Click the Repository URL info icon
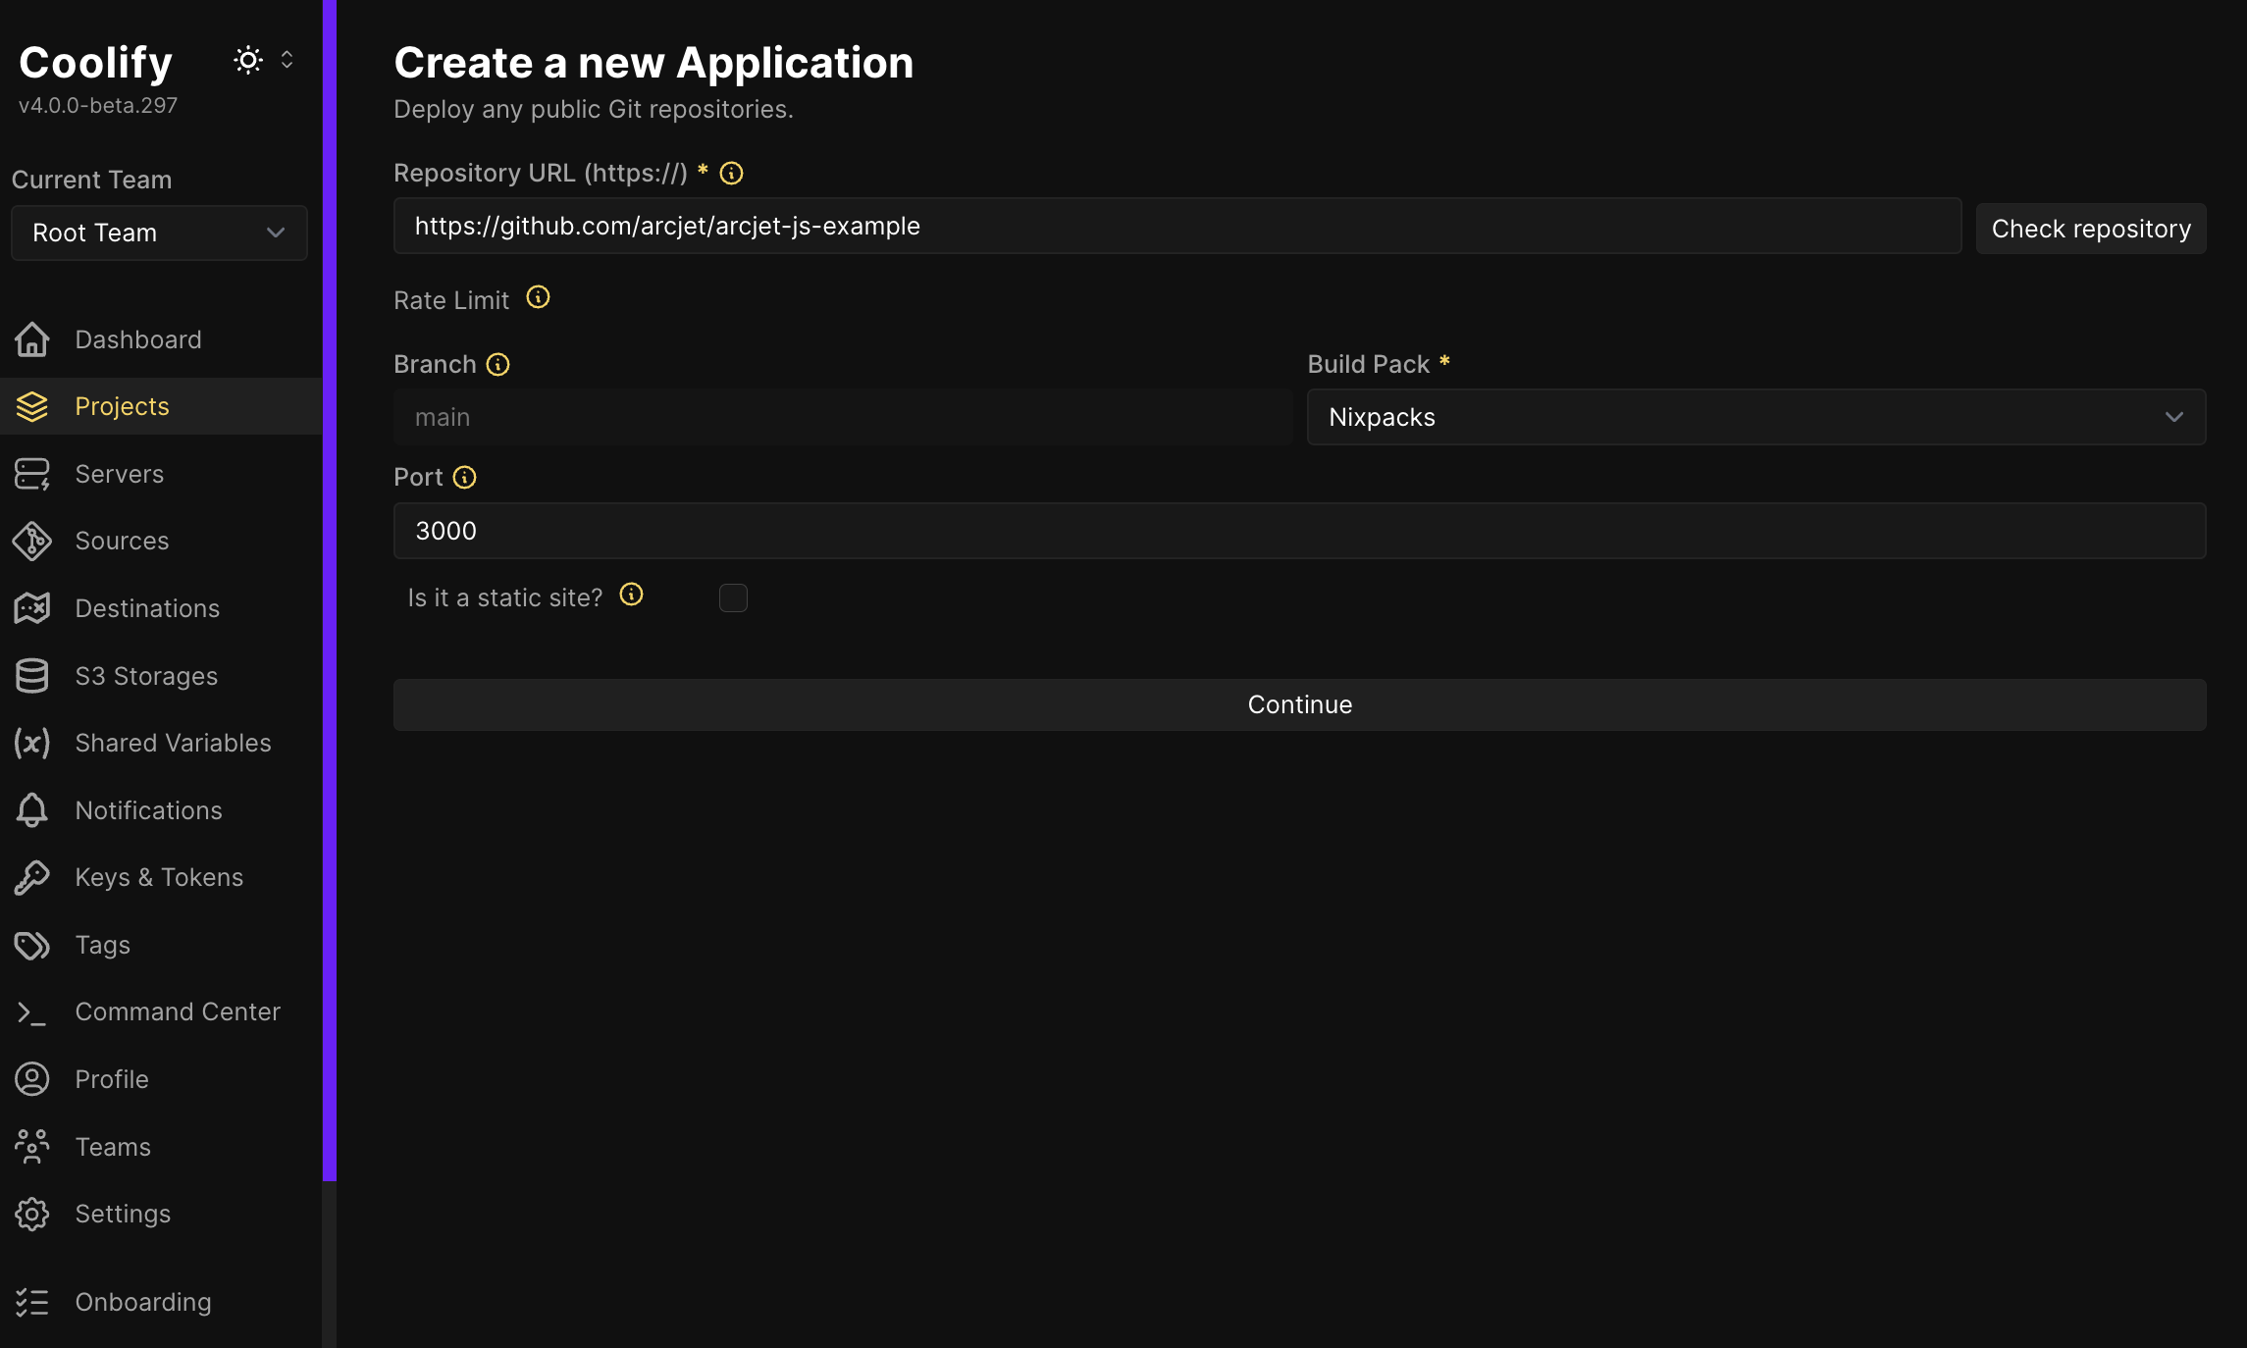The height and width of the screenshot is (1348, 2247). click(x=731, y=174)
